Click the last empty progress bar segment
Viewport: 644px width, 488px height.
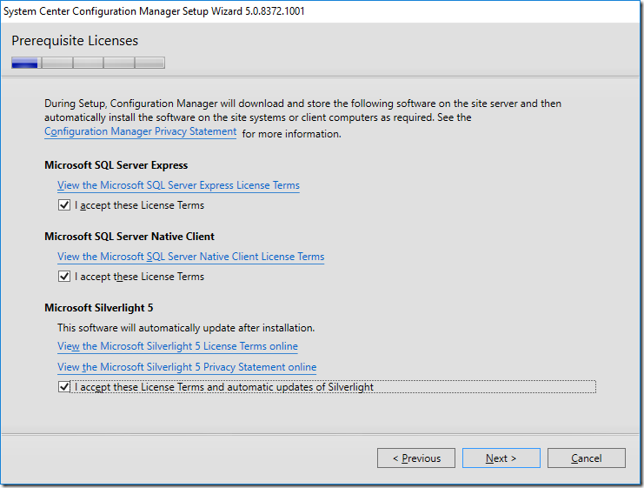click(x=149, y=63)
